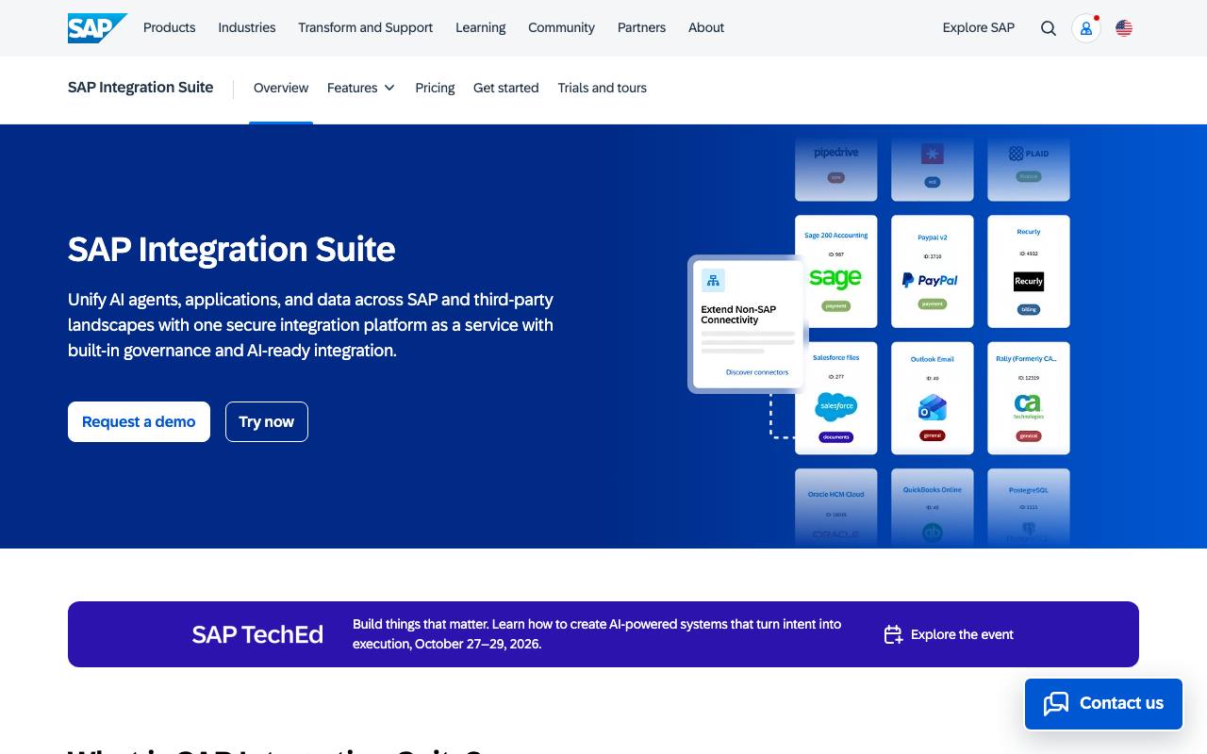Image resolution: width=1207 pixels, height=754 pixels.
Task: Select the PostgreSQL connector tile
Action: (1029, 508)
